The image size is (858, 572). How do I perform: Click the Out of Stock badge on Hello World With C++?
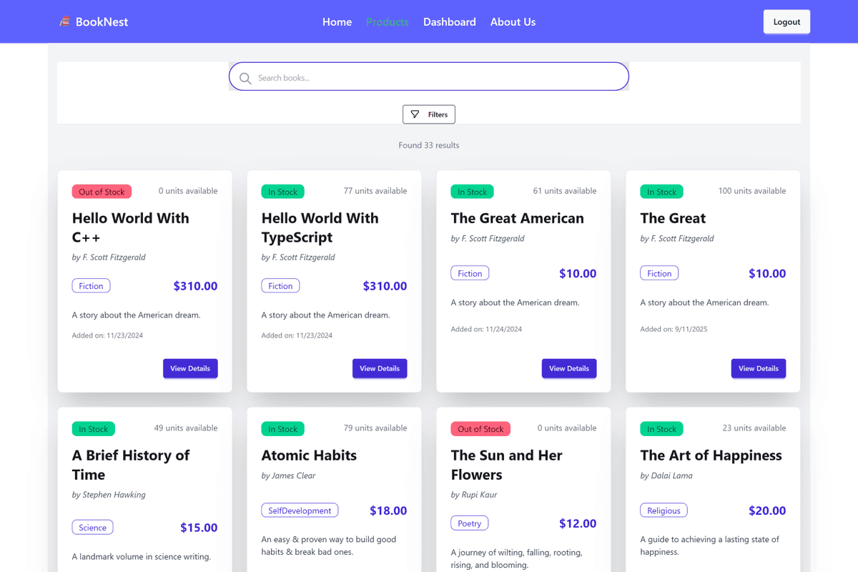click(x=102, y=192)
